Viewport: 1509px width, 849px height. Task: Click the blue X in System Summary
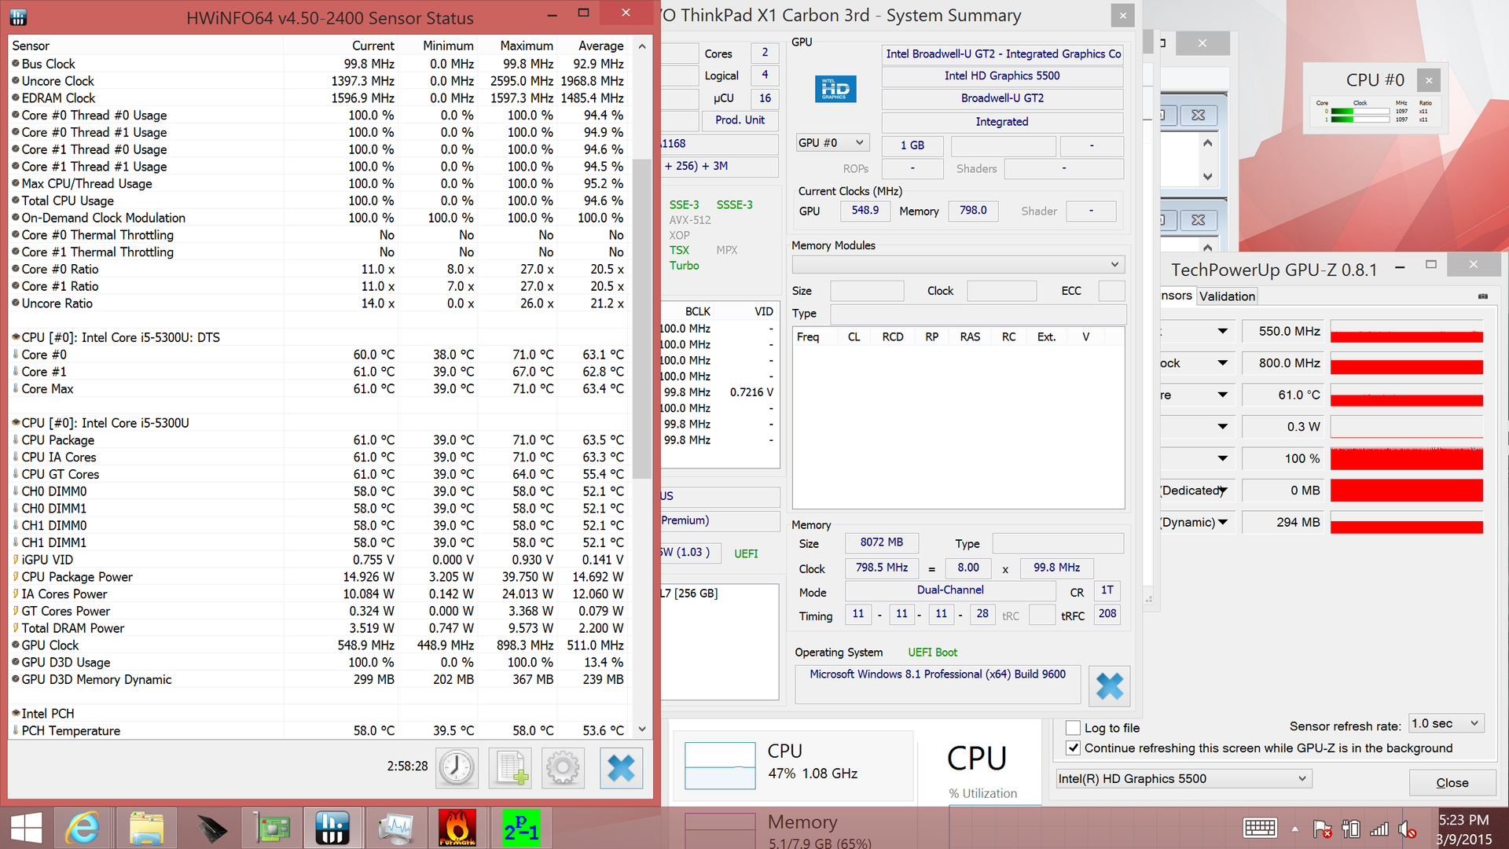click(1109, 686)
